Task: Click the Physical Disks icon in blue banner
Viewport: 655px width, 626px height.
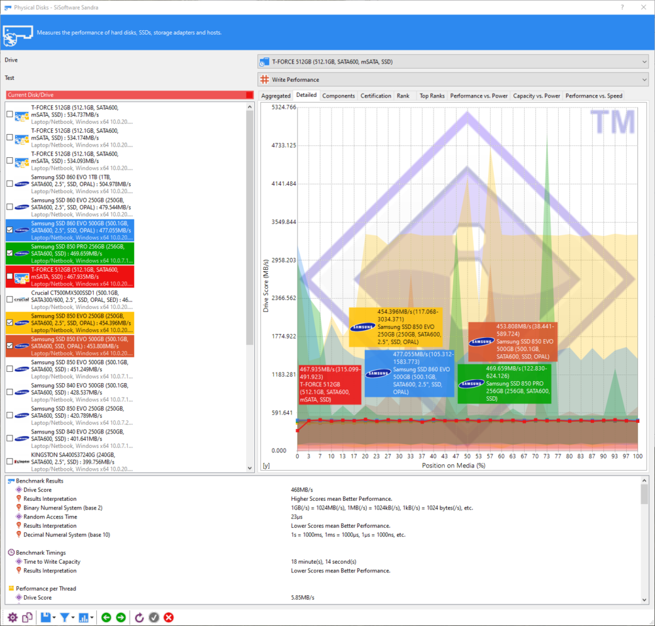Action: point(18,35)
